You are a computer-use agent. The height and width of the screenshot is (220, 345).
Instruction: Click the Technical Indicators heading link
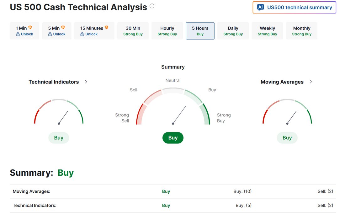click(54, 82)
